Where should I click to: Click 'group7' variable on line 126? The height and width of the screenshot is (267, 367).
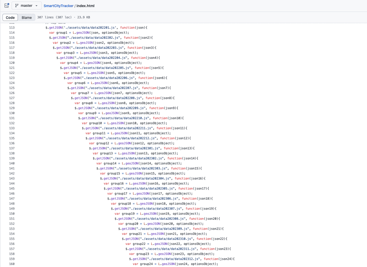coord(84,93)
